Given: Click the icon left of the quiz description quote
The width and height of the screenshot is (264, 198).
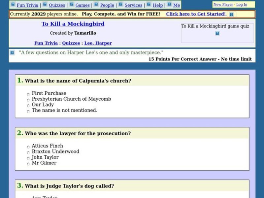Looking at the screenshot, I should point(12,53).
